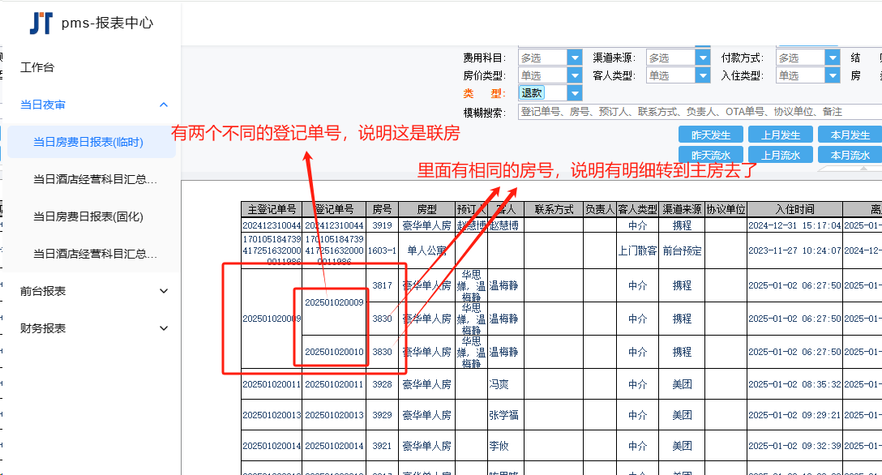Expand the 客人类型 dropdown

coord(703,75)
